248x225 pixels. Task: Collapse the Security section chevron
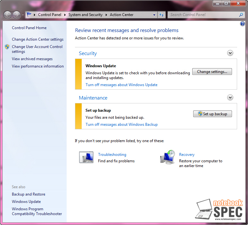point(230,53)
